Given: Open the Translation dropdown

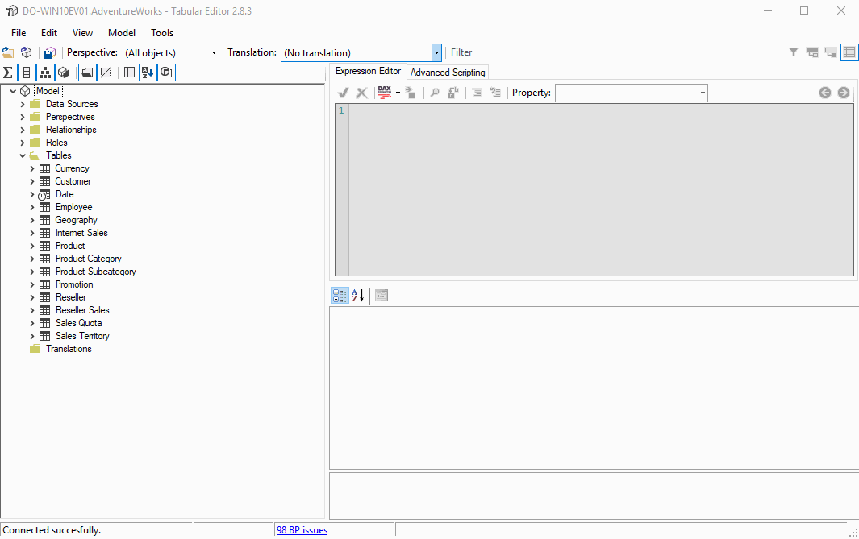Looking at the screenshot, I should pyautogui.click(x=436, y=52).
